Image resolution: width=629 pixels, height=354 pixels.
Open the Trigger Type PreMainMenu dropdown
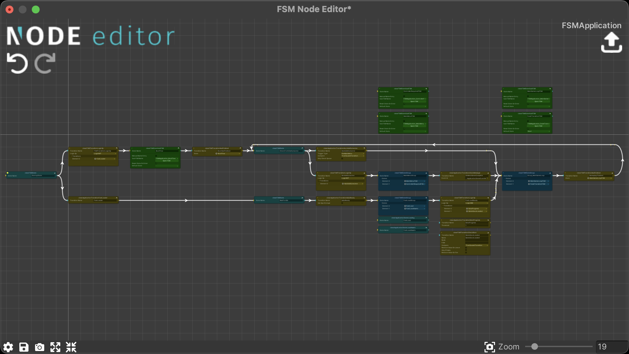353,154
